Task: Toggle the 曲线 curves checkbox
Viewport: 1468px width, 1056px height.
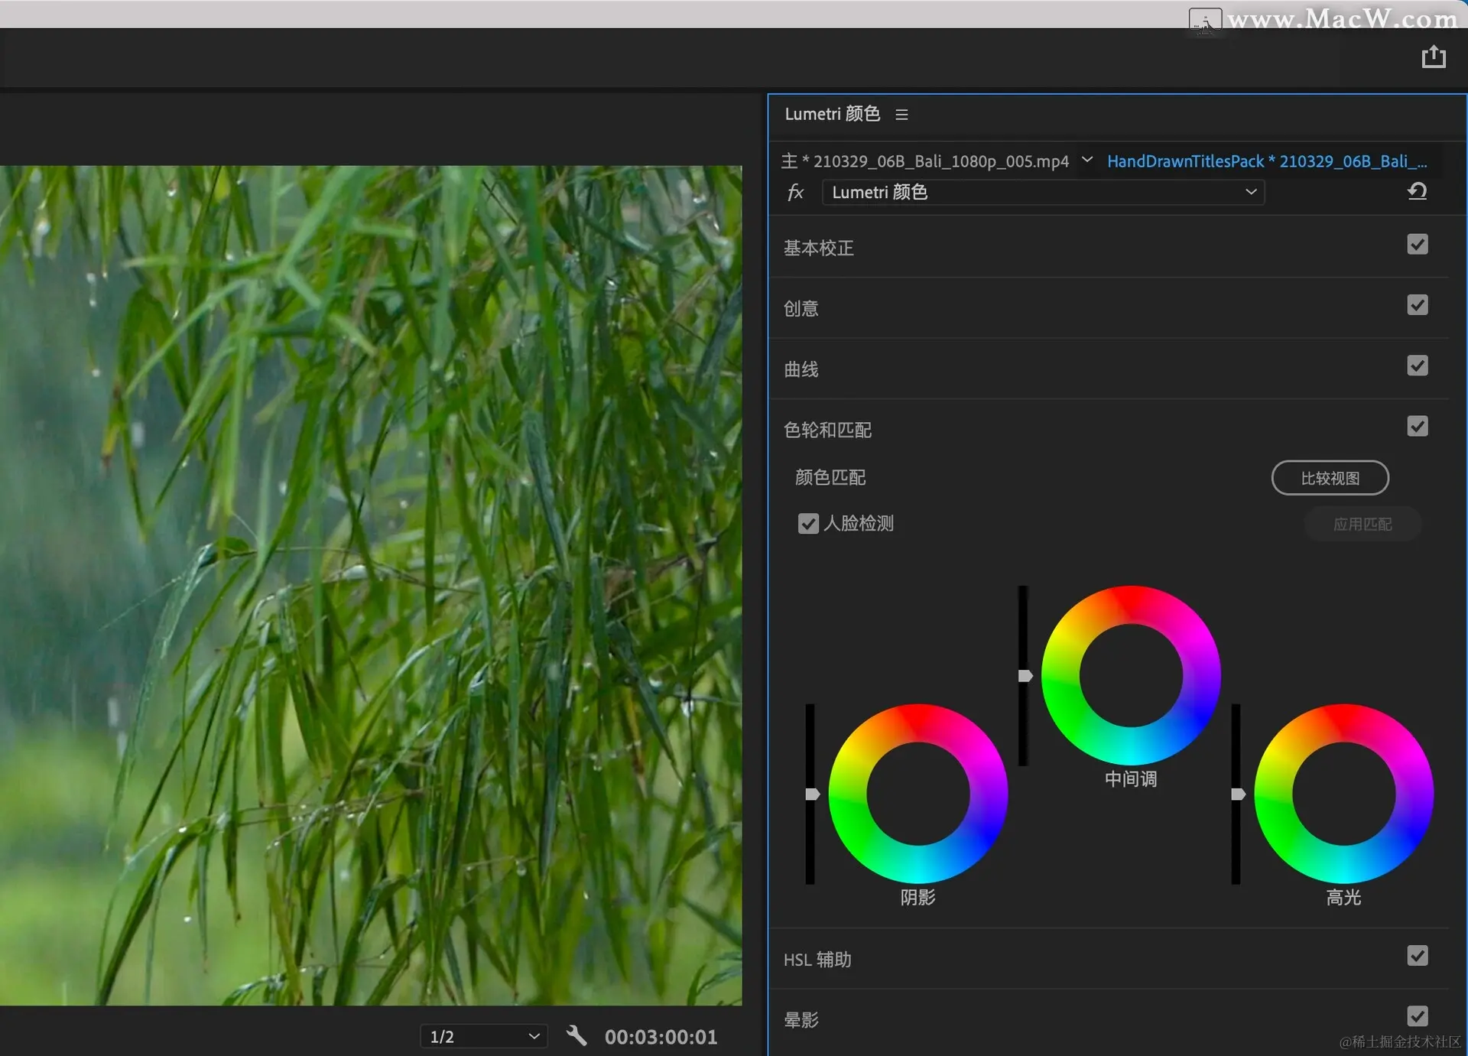Action: pos(1417,366)
